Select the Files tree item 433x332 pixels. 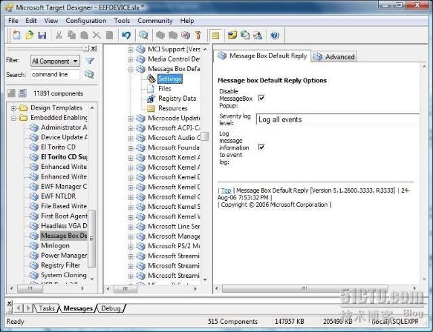164,89
